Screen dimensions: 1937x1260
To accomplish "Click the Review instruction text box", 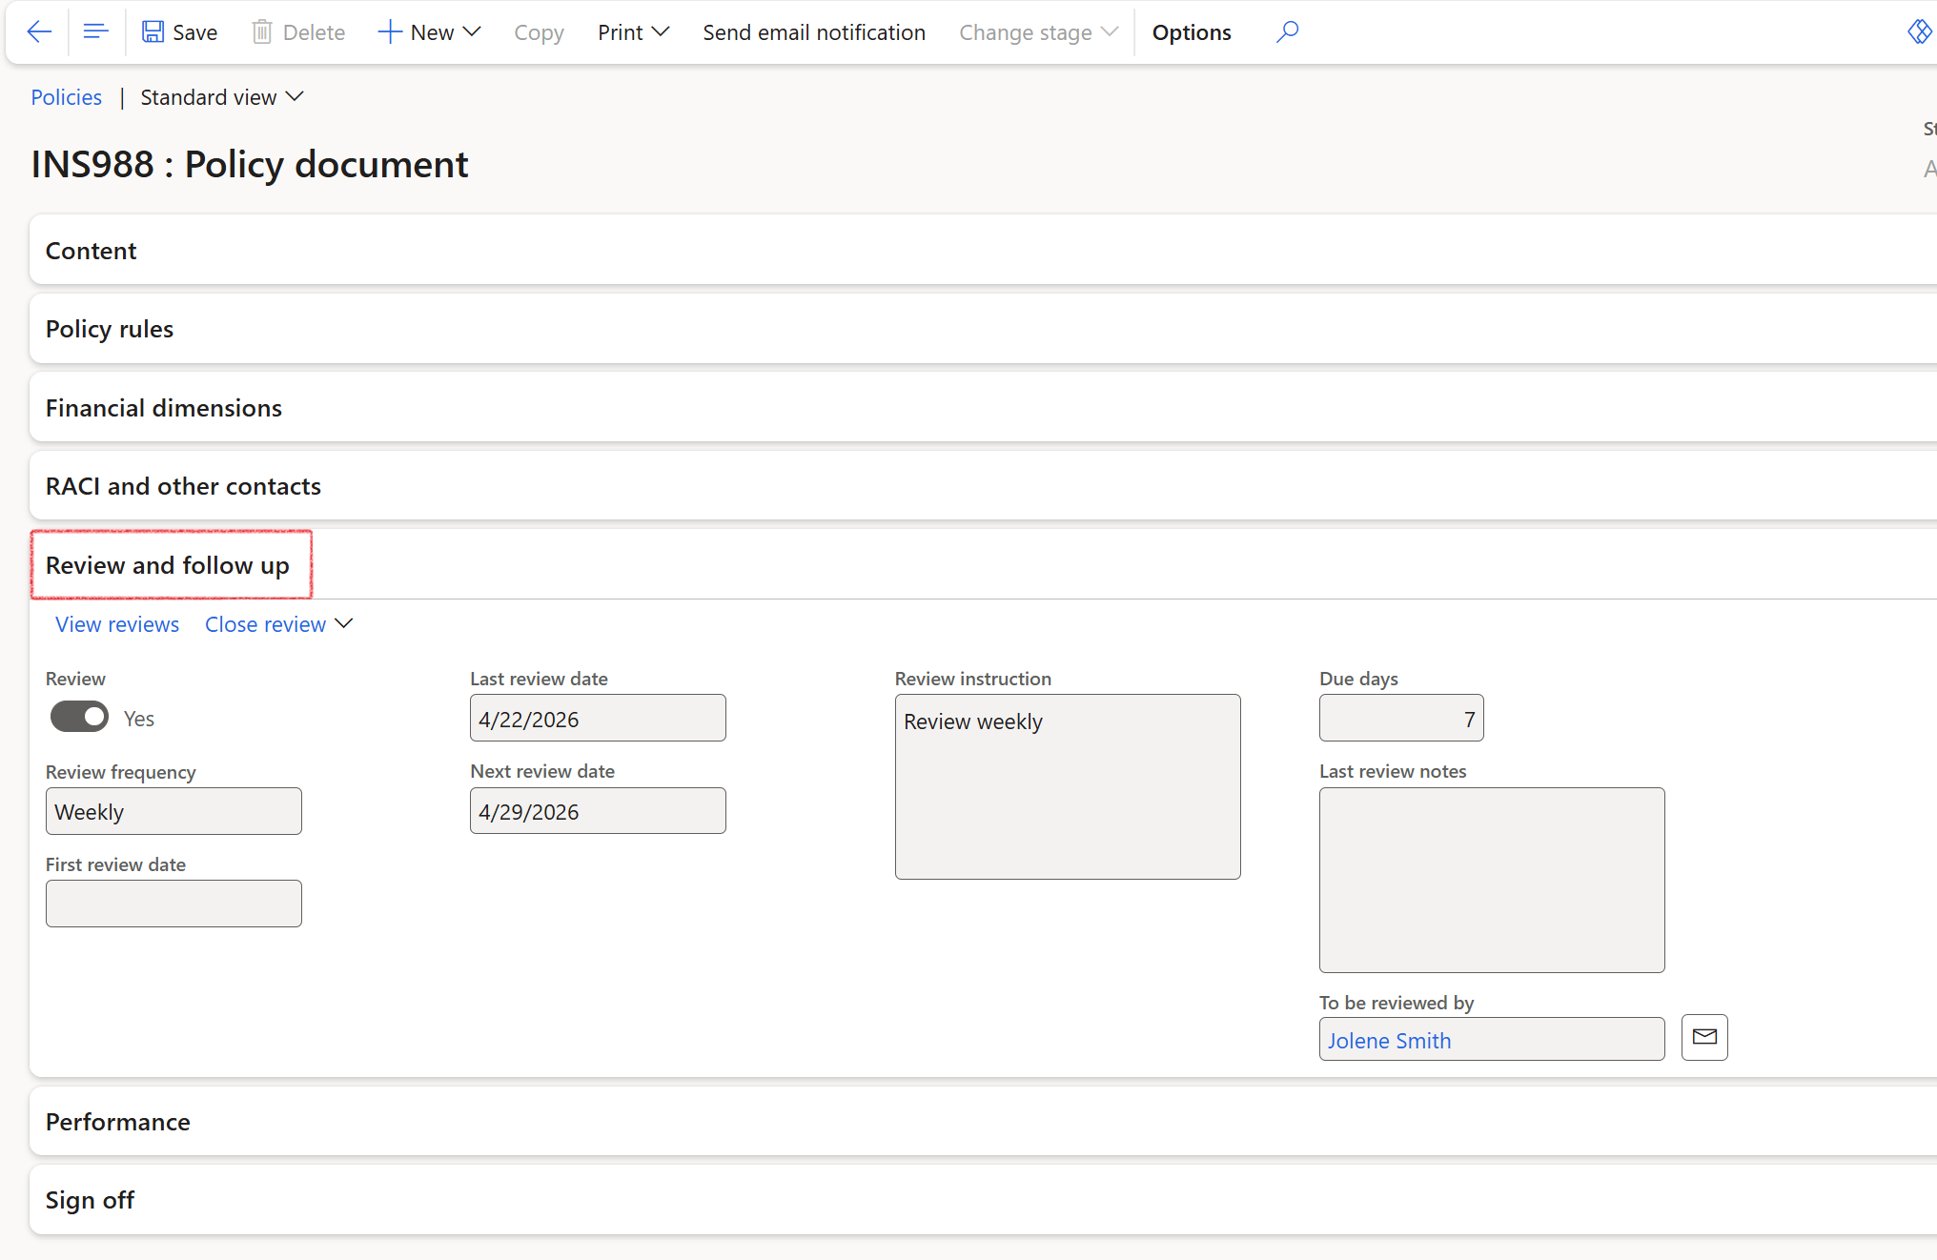I will pyautogui.click(x=1068, y=786).
